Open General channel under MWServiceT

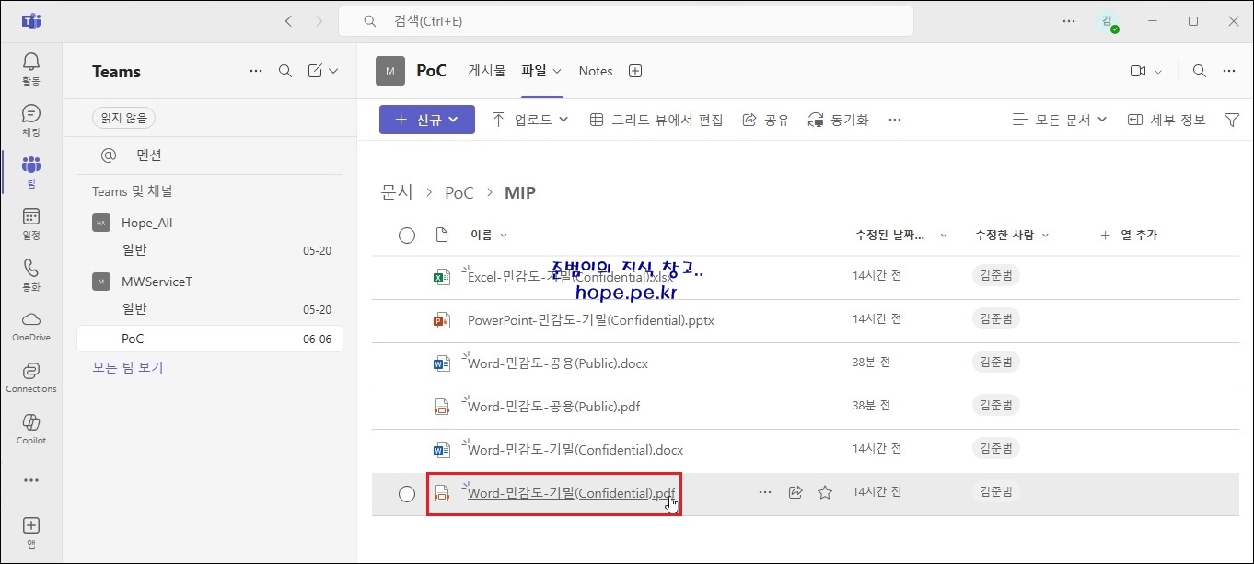point(210,309)
